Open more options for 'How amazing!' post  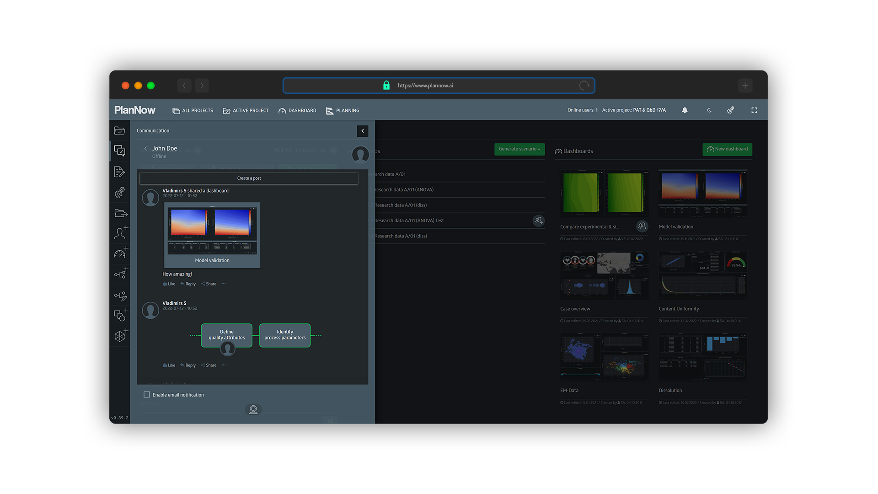pyautogui.click(x=224, y=284)
